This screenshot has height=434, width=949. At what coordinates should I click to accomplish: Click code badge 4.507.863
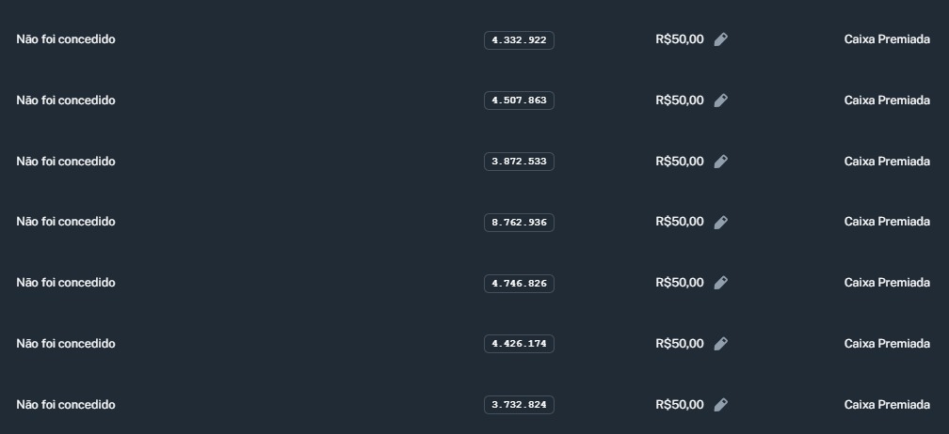click(x=519, y=101)
